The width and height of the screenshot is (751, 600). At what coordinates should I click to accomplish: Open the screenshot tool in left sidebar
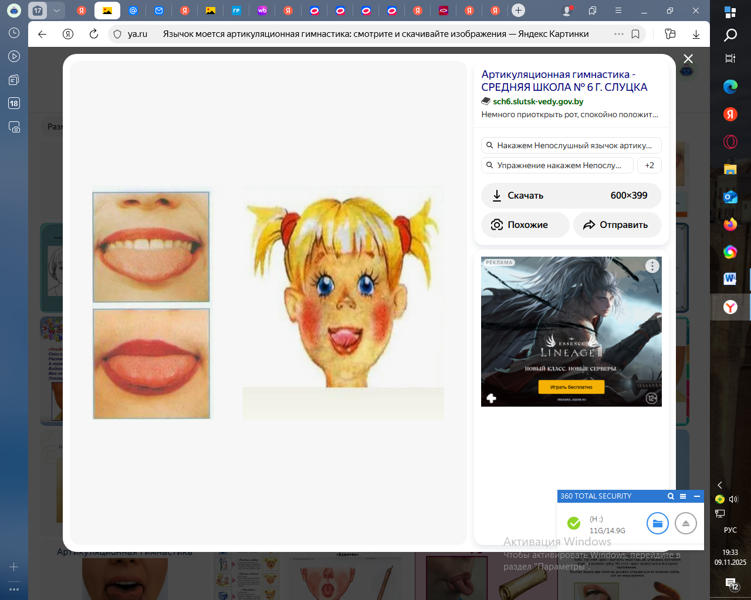tap(14, 127)
